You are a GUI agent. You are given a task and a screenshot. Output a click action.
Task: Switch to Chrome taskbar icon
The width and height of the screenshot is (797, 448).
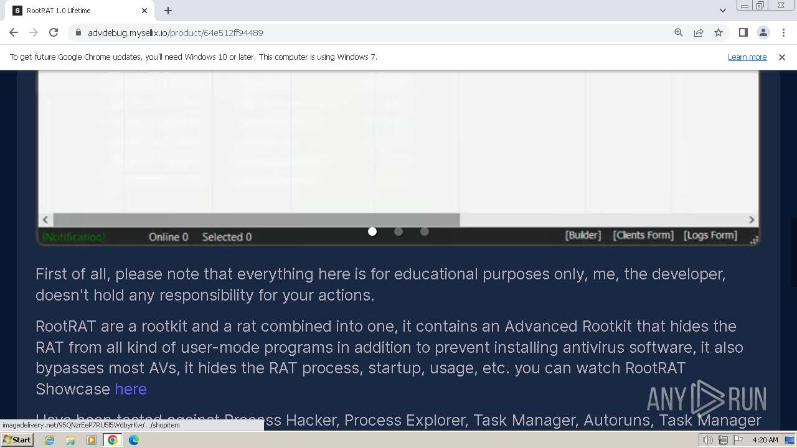113,440
